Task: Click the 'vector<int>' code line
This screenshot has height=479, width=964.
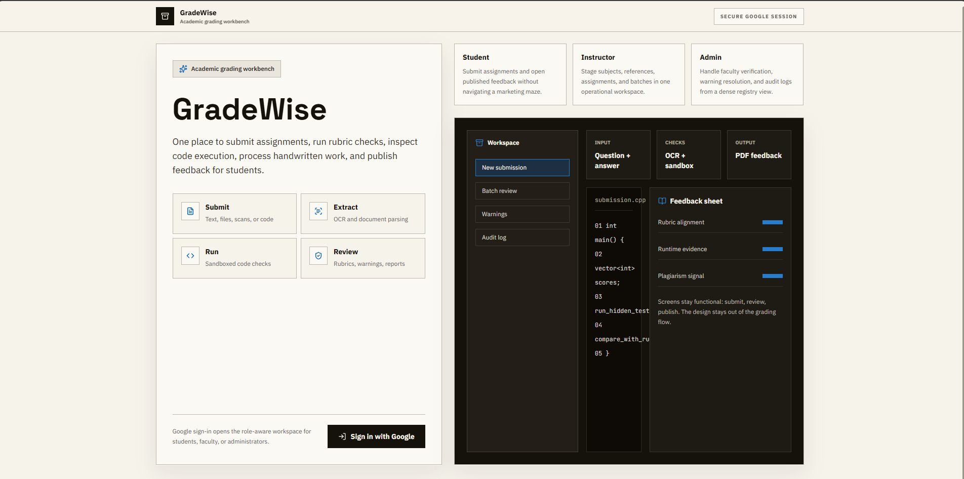Action: tap(615, 268)
